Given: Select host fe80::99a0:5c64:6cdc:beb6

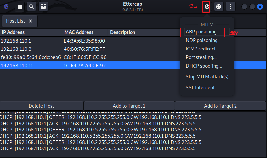Looking at the screenshot, I should 133,57.
